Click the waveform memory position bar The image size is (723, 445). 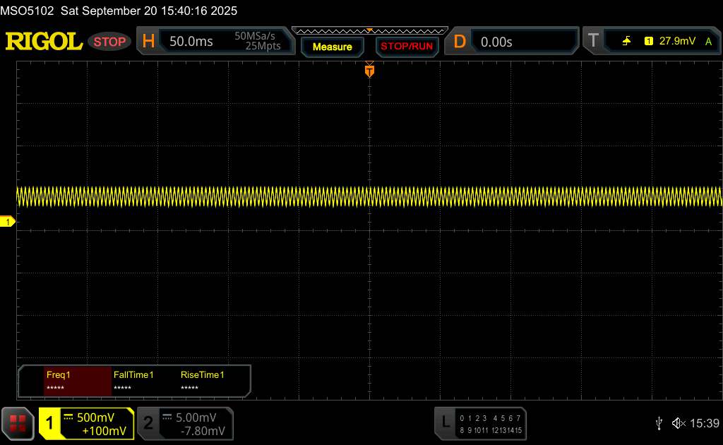pyautogui.click(x=369, y=30)
